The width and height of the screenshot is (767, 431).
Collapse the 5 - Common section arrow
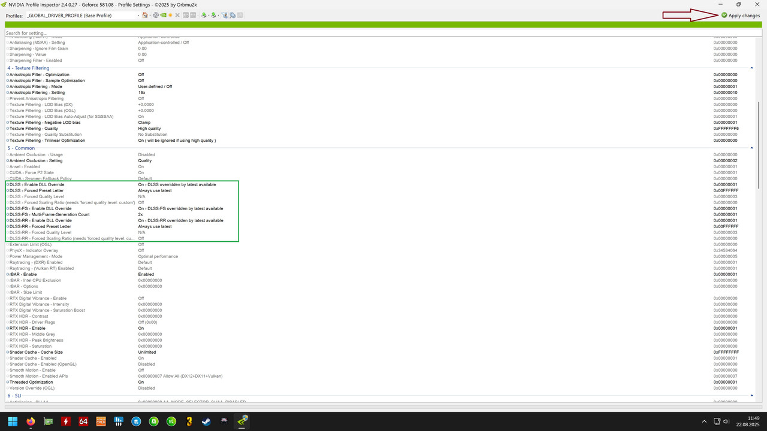(752, 148)
